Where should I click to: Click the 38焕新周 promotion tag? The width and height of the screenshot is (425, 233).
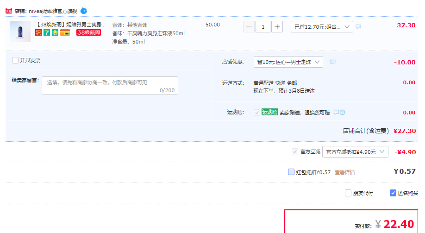point(88,32)
